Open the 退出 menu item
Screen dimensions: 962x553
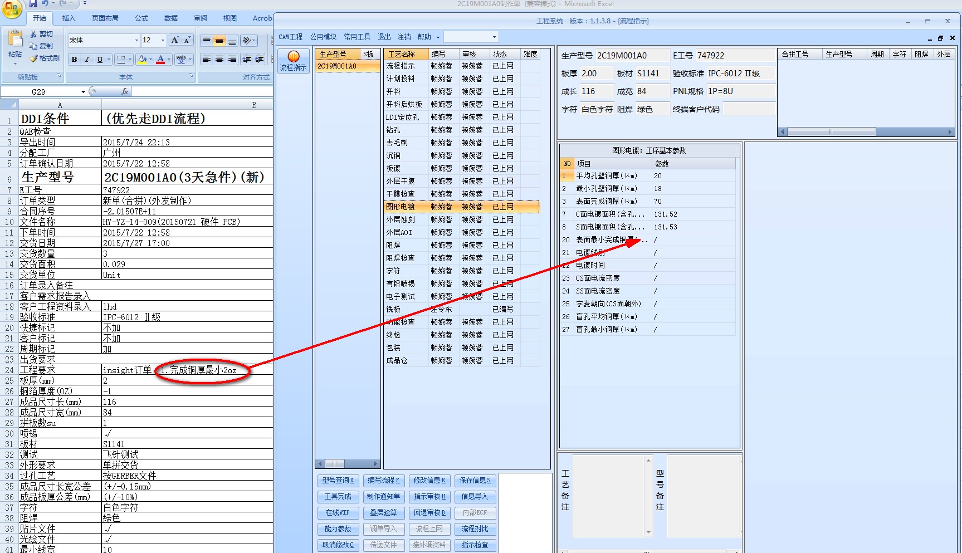384,37
